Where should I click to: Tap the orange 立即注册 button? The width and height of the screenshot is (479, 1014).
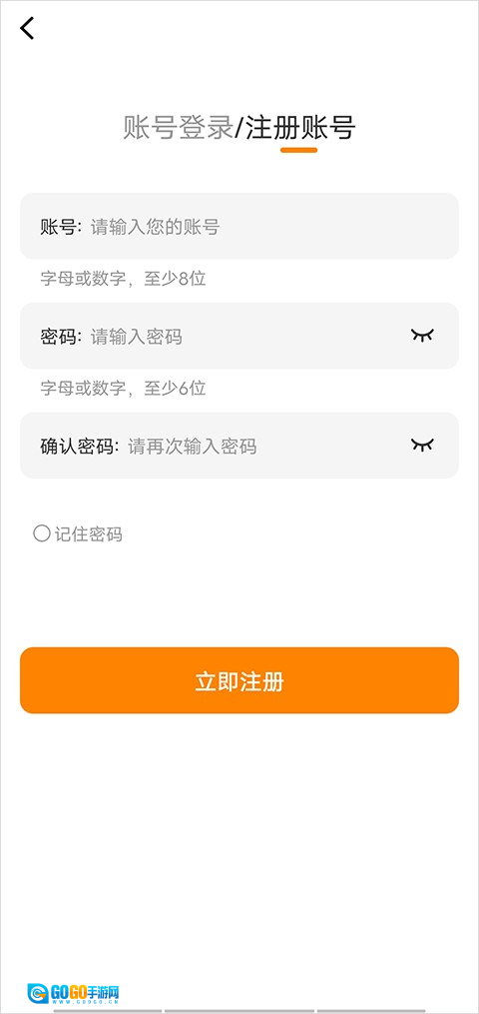click(239, 680)
